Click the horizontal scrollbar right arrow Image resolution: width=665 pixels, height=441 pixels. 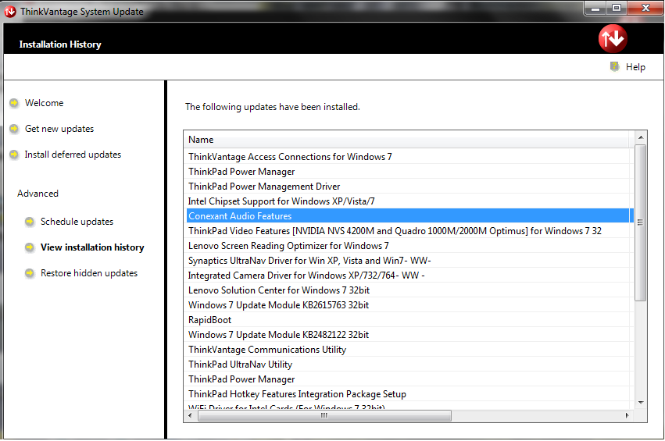(x=627, y=415)
